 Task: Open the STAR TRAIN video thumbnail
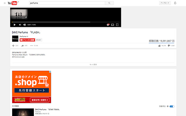[23, 112]
